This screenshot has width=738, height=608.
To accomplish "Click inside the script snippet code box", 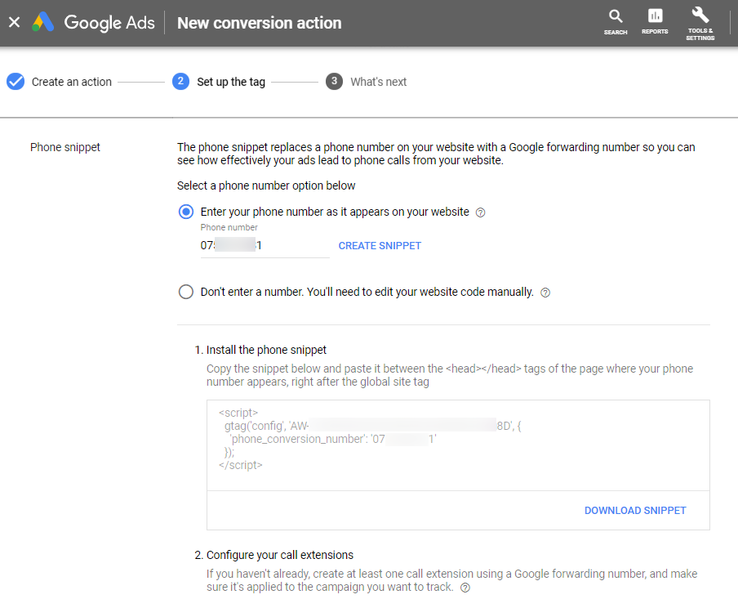I will coord(457,445).
